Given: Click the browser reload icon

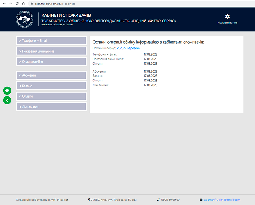Looking at the screenshot, I should coord(17,4).
